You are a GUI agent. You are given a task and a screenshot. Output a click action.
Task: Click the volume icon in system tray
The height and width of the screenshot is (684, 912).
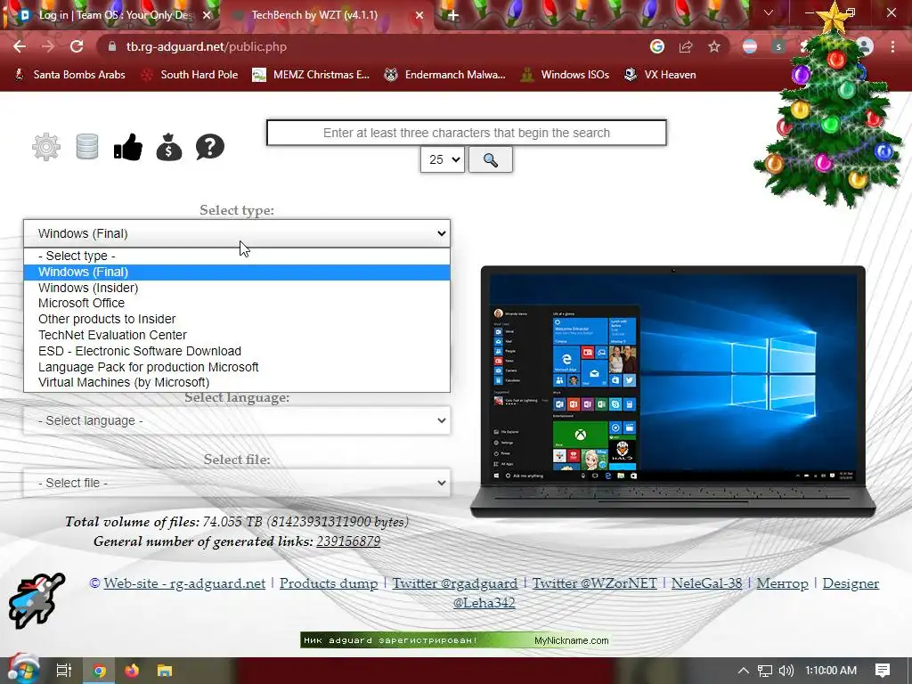[786, 671]
